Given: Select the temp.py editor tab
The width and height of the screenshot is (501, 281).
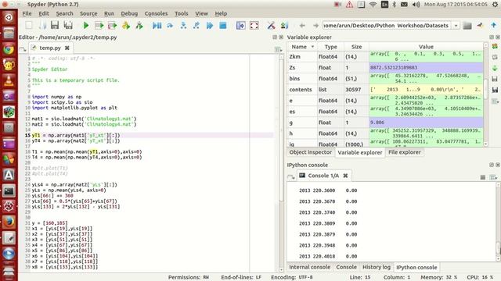Looking at the screenshot, I should 50,48.
